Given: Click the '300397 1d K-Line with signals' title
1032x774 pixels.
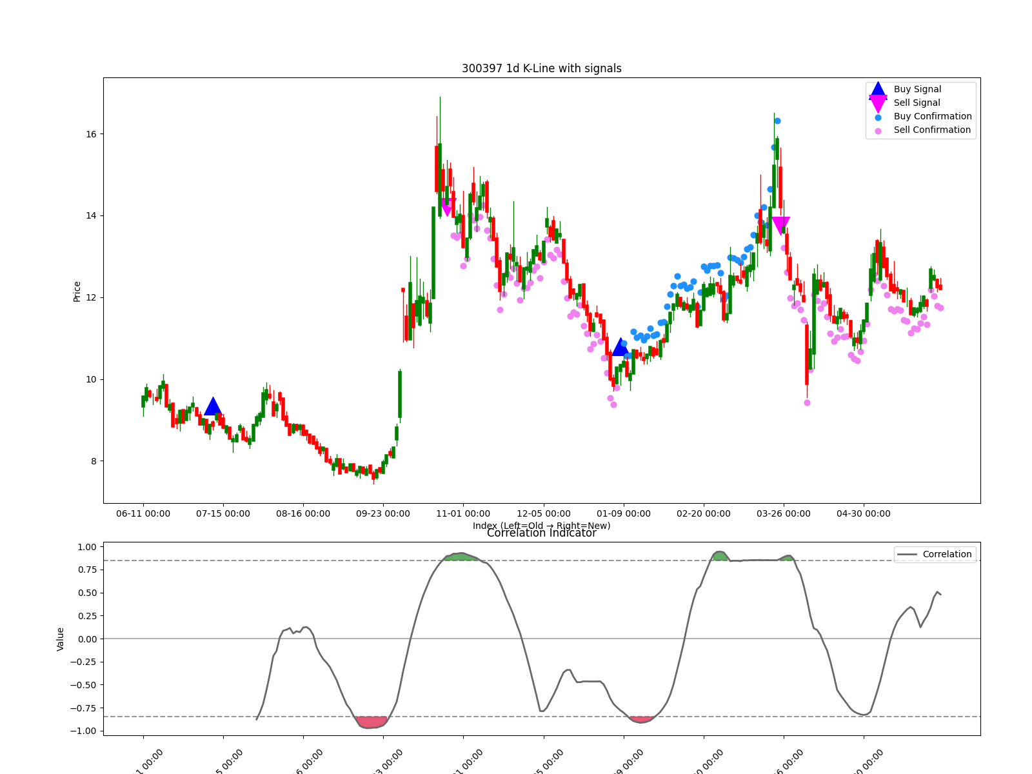Looking at the screenshot, I should pyautogui.click(x=542, y=68).
